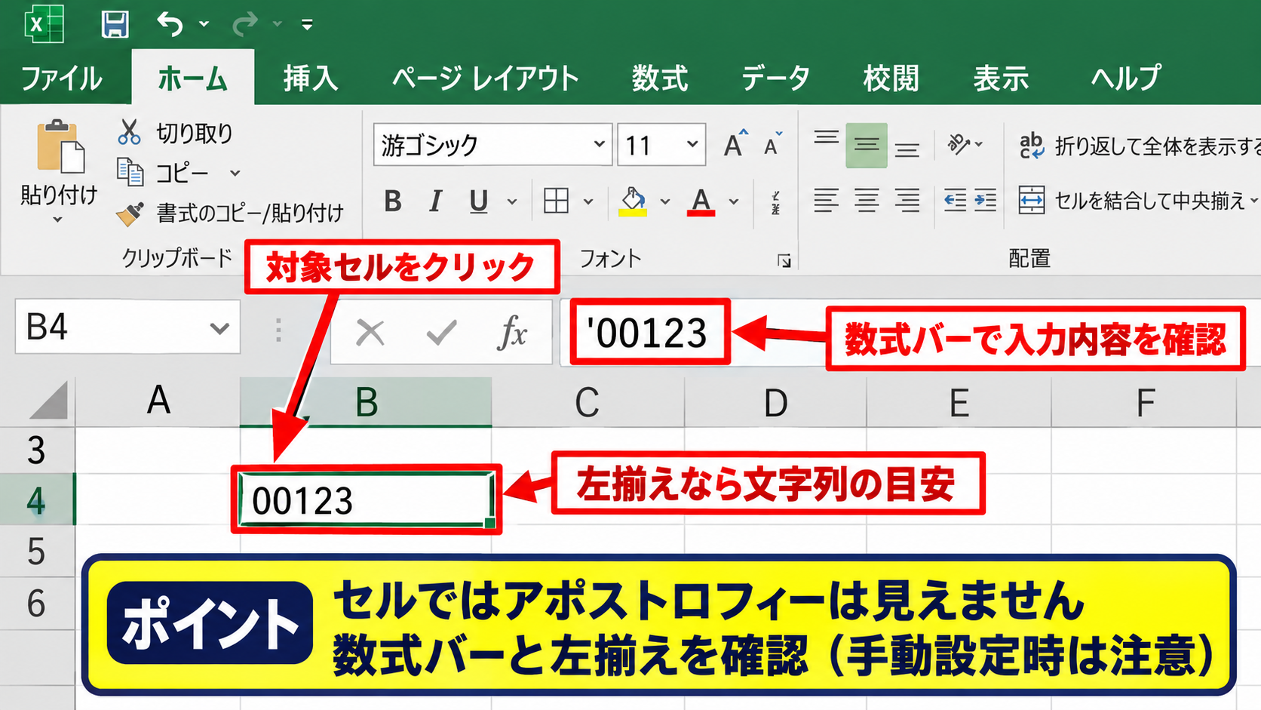
Task: Click the Undo arrow icon
Action: pos(170,24)
